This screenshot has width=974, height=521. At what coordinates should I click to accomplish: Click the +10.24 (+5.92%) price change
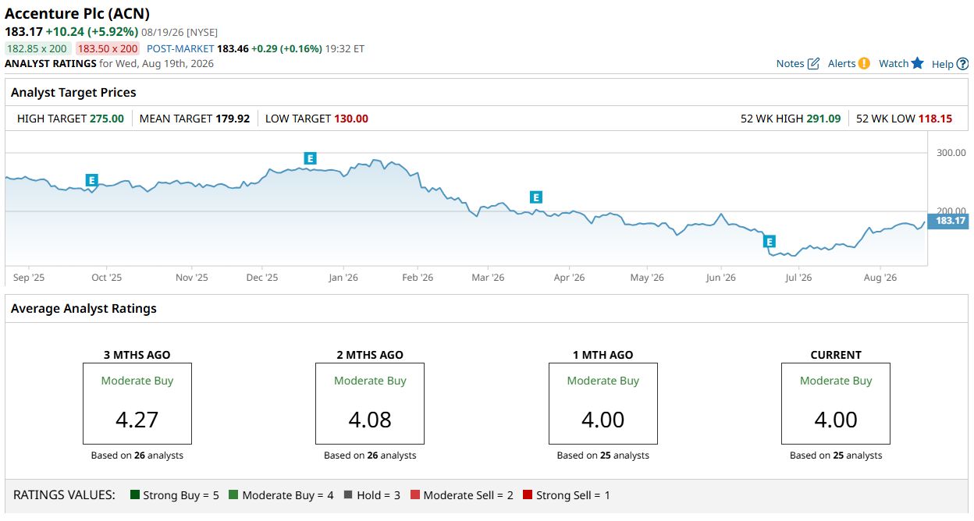[x=92, y=32]
